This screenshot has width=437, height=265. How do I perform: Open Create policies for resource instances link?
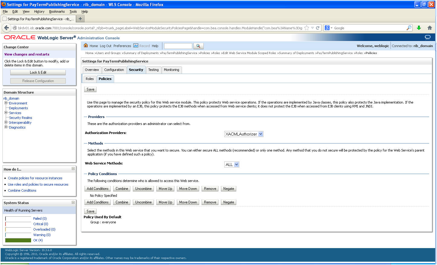35,178
